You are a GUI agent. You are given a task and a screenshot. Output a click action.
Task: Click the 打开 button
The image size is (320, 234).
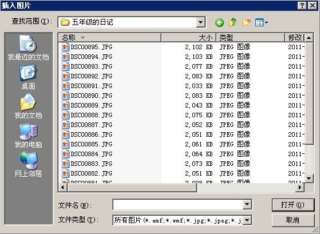point(293,205)
